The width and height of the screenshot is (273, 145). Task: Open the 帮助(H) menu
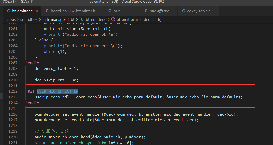click(x=27, y=2)
